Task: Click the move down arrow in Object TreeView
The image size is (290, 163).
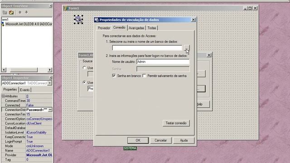Action: pos(26,12)
